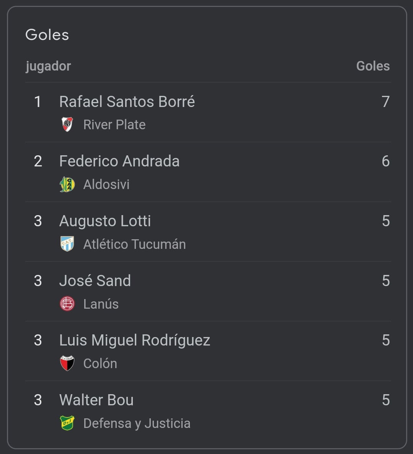The height and width of the screenshot is (454, 413).
Task: Open Luis Miguel Rodríguez entry
Action: [135, 340]
